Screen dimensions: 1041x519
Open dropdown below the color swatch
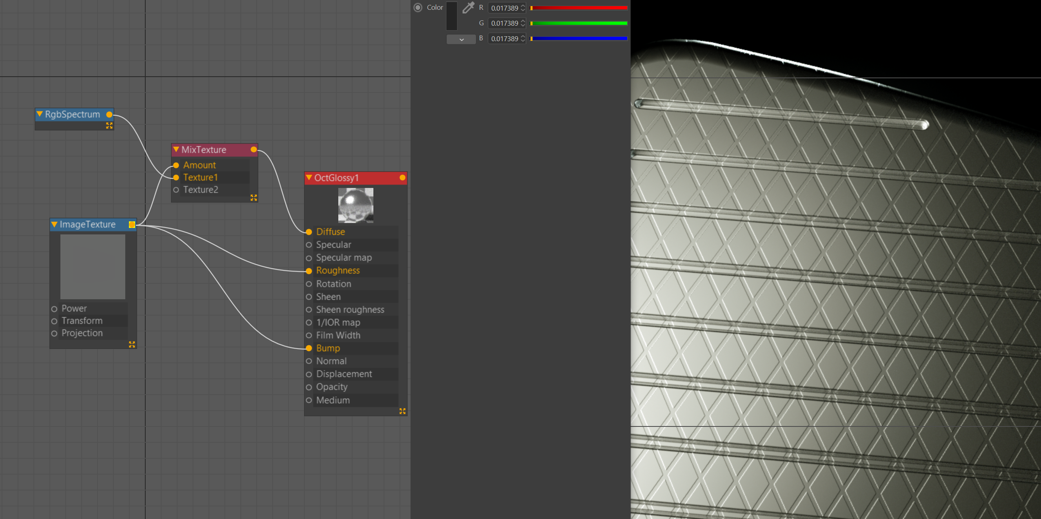point(461,40)
